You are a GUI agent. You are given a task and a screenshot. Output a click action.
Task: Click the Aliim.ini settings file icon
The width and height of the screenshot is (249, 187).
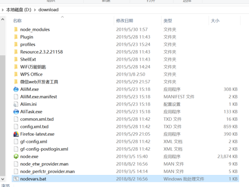click(16, 104)
